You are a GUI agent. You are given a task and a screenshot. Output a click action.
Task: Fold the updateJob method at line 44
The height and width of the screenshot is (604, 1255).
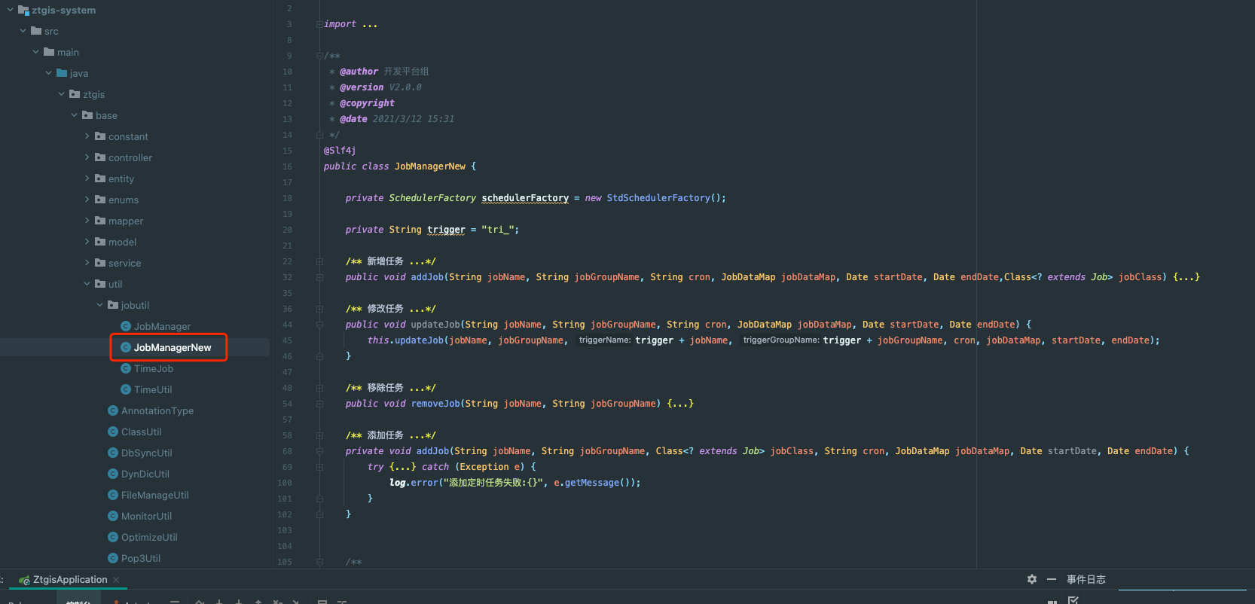tap(319, 325)
